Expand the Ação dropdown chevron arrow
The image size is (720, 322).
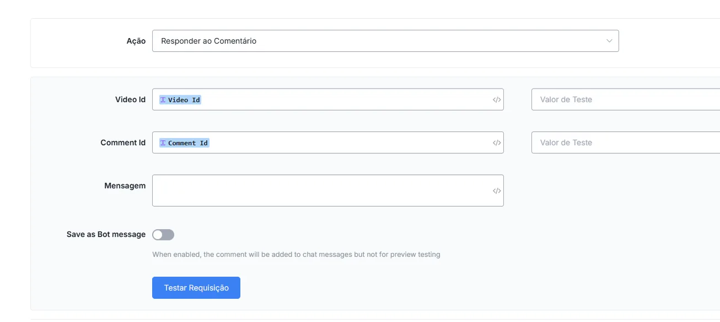click(x=609, y=41)
